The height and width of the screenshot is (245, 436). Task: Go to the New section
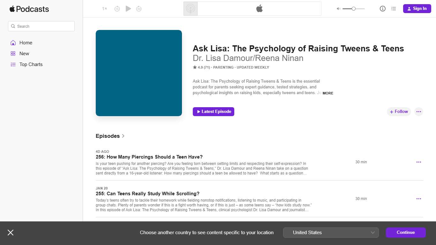pyautogui.click(x=24, y=53)
